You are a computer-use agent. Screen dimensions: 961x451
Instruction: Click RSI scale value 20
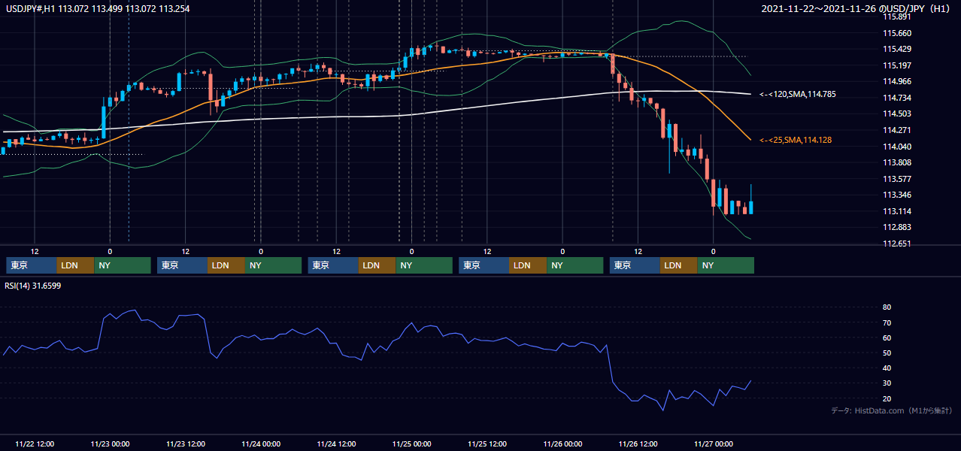(x=887, y=398)
